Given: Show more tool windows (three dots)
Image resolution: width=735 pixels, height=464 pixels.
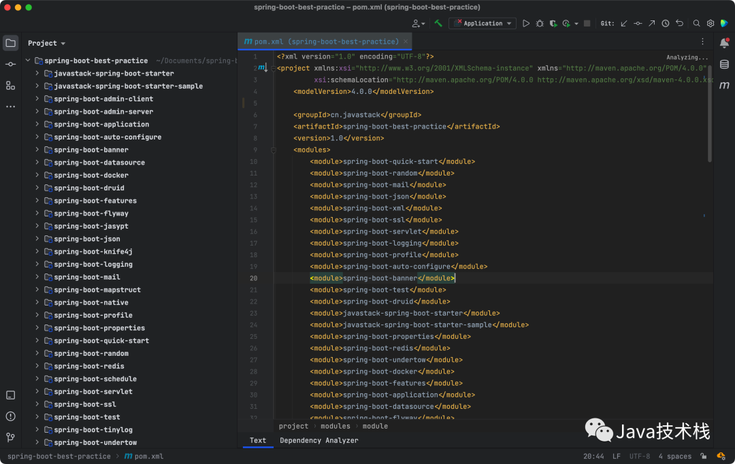Looking at the screenshot, I should (10, 107).
